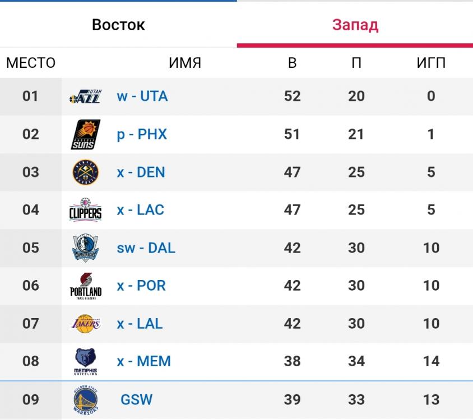473x420 pixels.
Task: Click the Denver Nuggets team logo
Action: 86,172
